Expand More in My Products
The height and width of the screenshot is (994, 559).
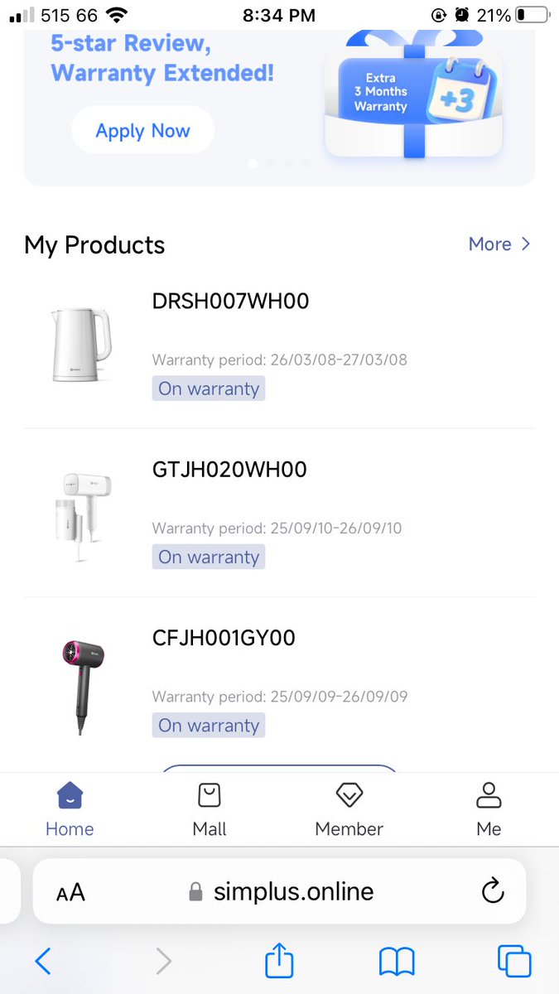pos(499,244)
